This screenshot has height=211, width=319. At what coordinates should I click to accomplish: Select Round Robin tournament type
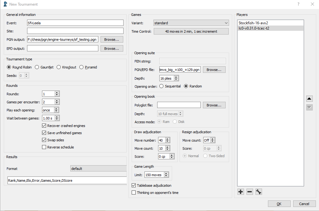pos(19,67)
